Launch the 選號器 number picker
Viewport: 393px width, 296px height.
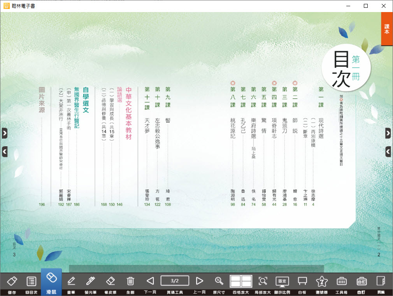coord(322,281)
